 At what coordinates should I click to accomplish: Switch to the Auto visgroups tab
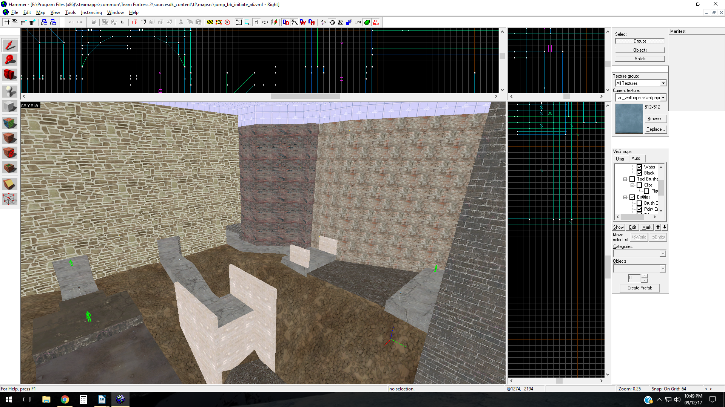pyautogui.click(x=636, y=158)
